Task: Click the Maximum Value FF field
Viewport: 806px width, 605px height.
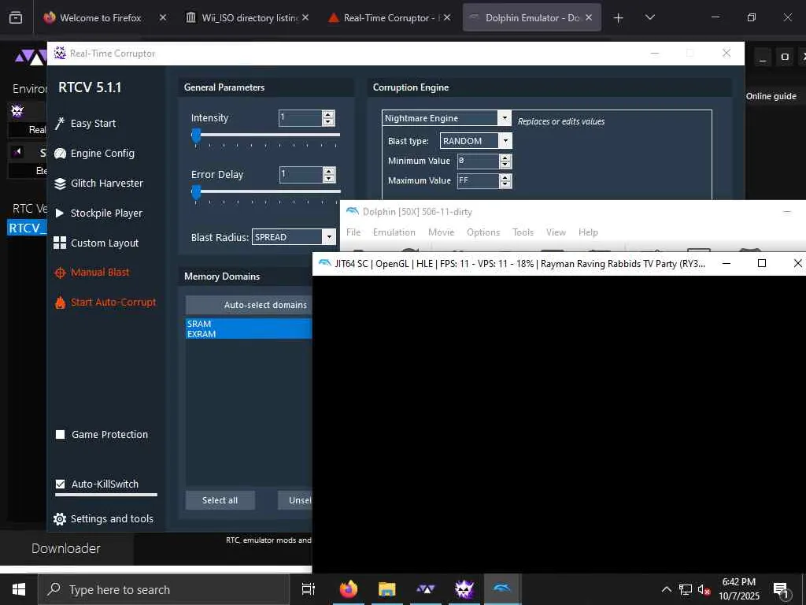Action: (x=478, y=180)
